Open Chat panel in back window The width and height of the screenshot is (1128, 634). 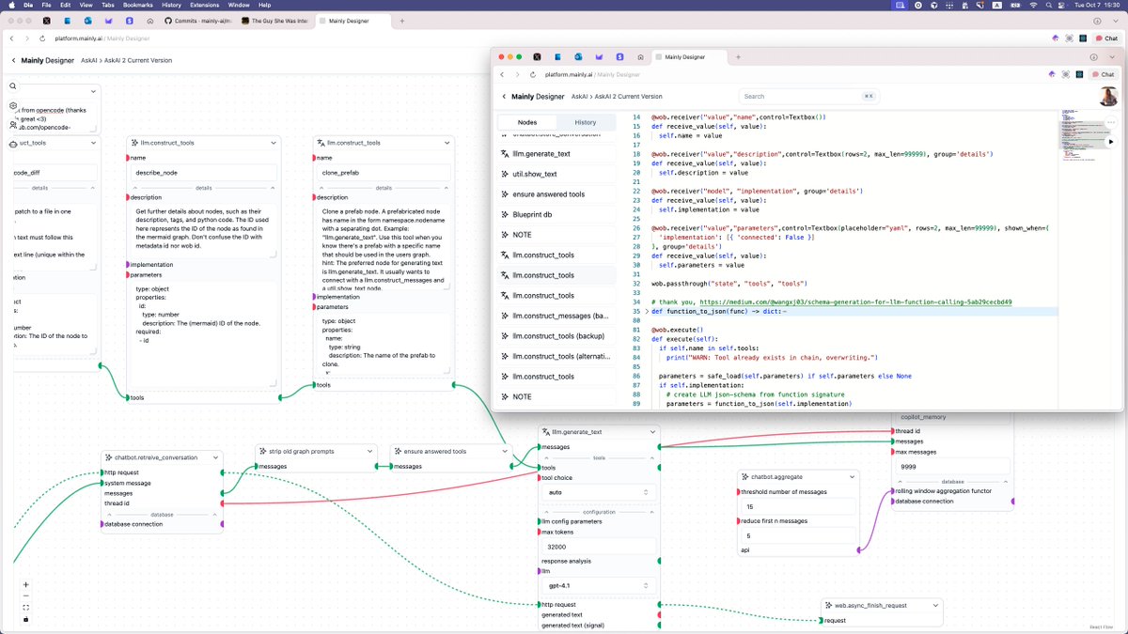[x=1106, y=39]
